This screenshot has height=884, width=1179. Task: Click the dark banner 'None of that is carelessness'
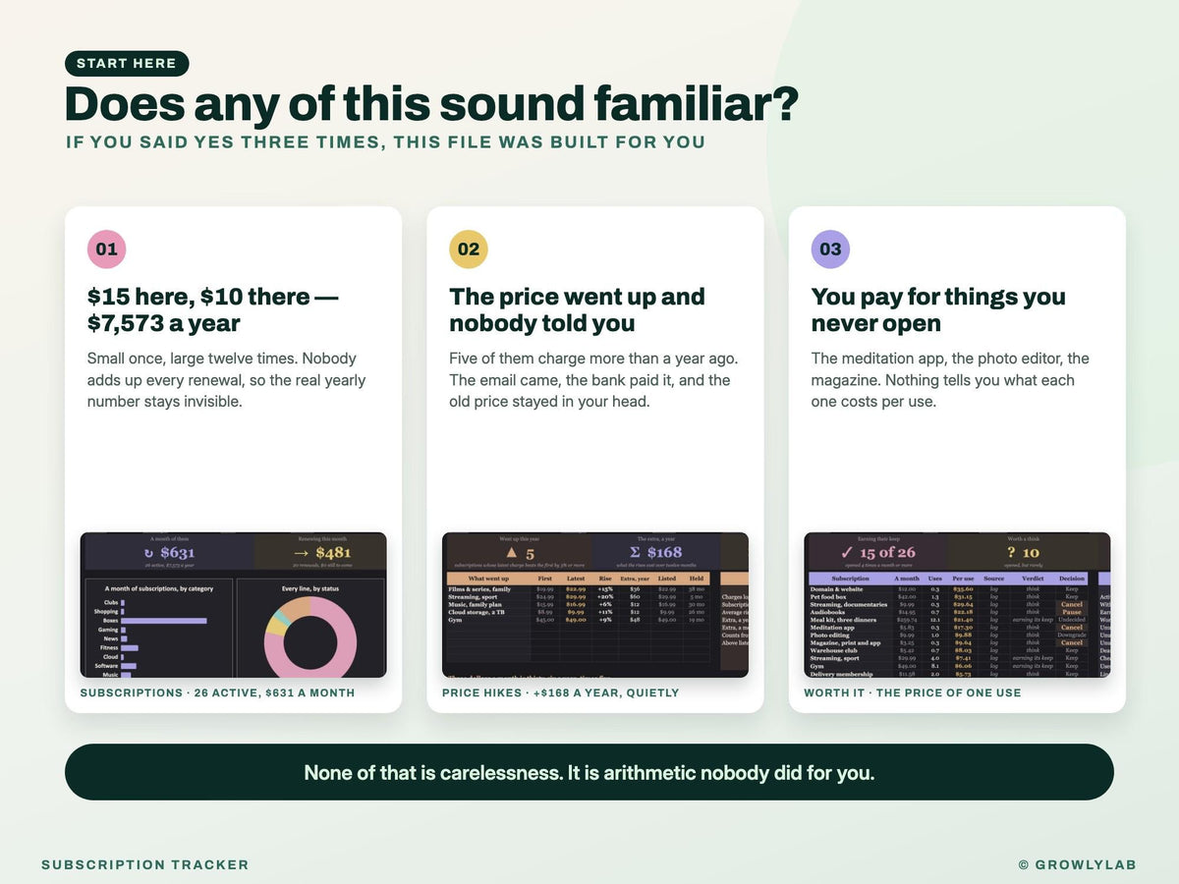[589, 772]
